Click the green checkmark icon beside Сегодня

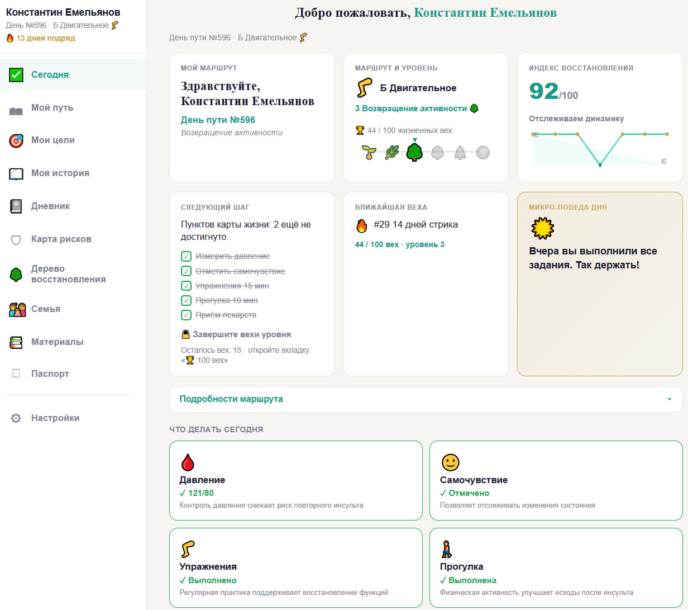click(16, 75)
